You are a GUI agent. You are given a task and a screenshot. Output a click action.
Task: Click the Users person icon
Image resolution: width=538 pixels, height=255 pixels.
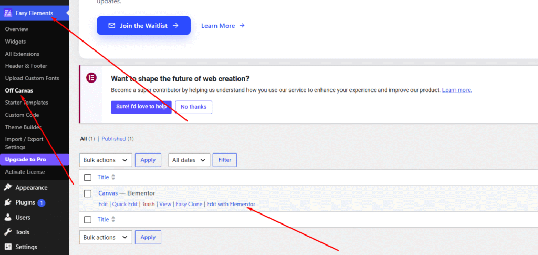pos(8,217)
